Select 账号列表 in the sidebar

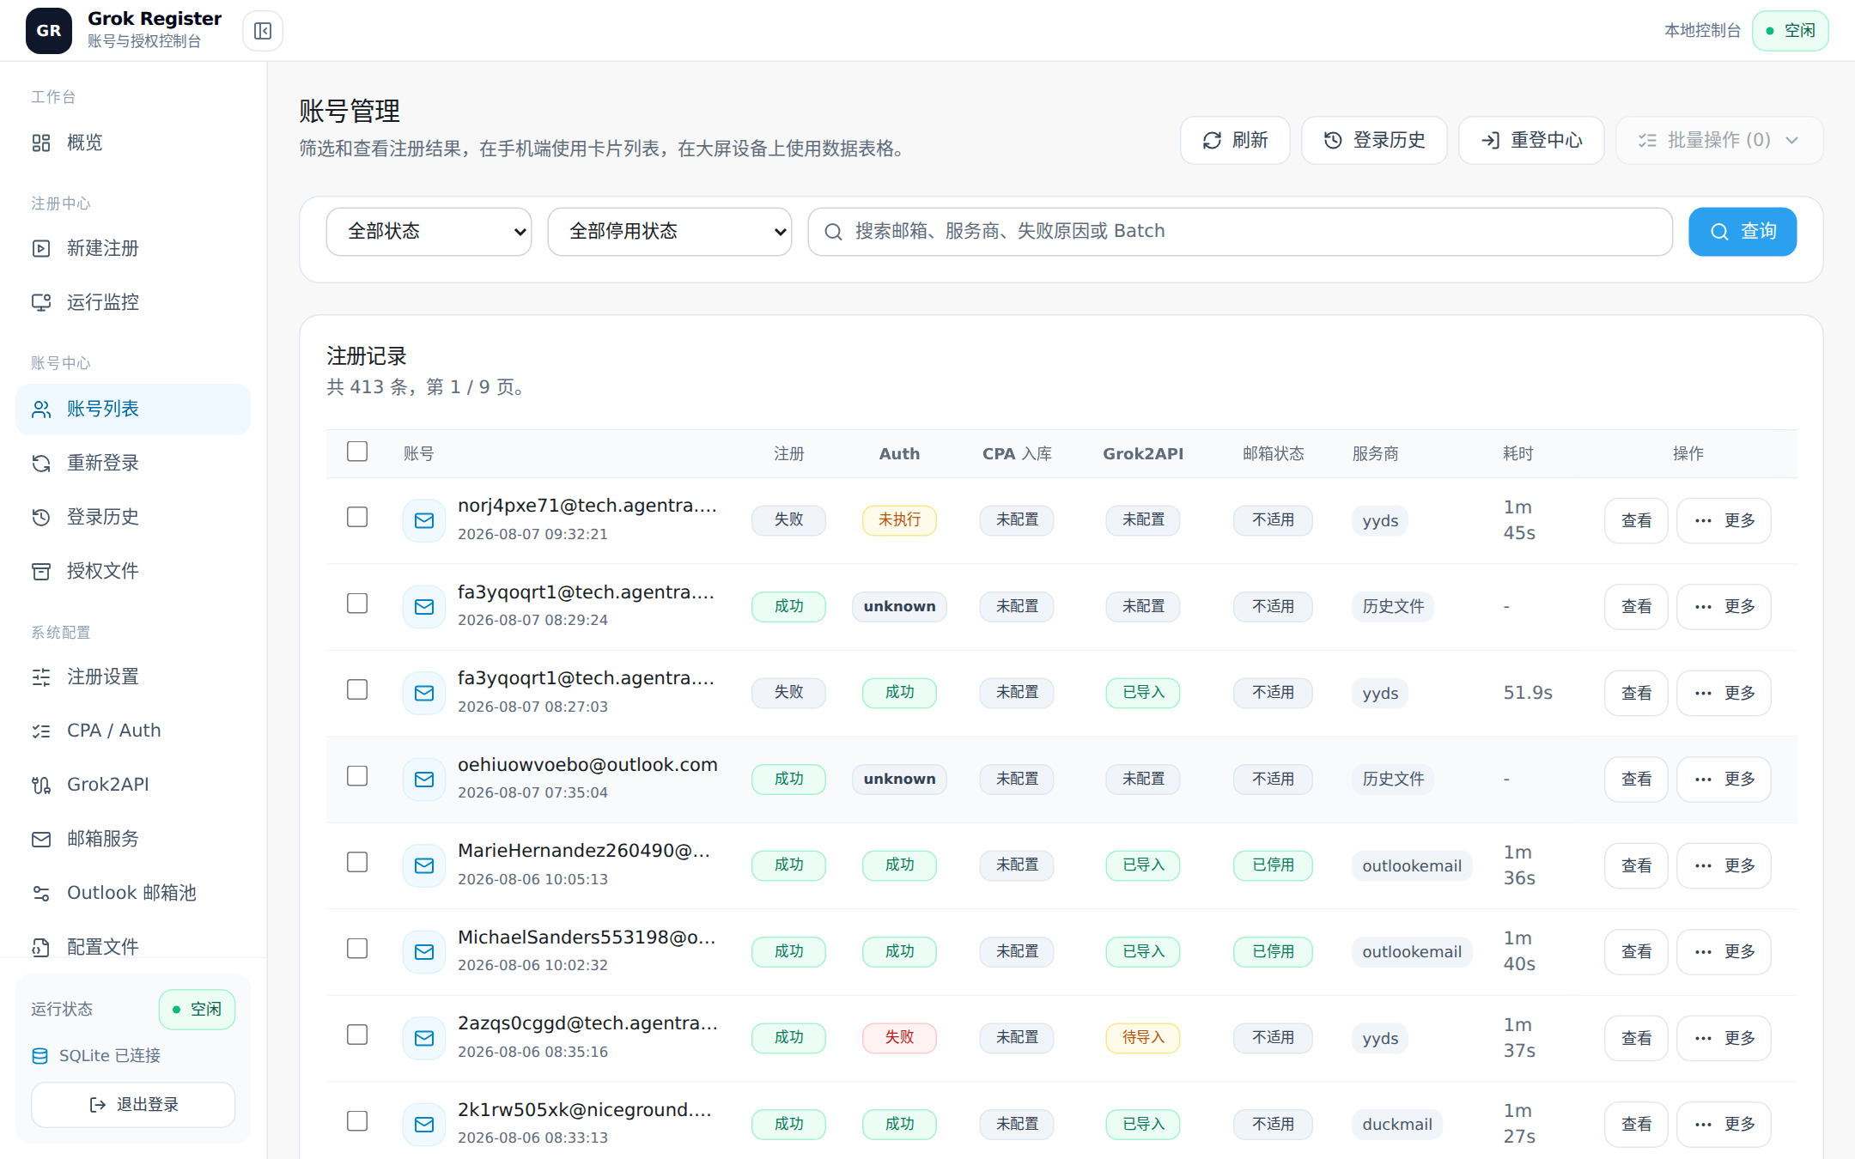tap(133, 409)
